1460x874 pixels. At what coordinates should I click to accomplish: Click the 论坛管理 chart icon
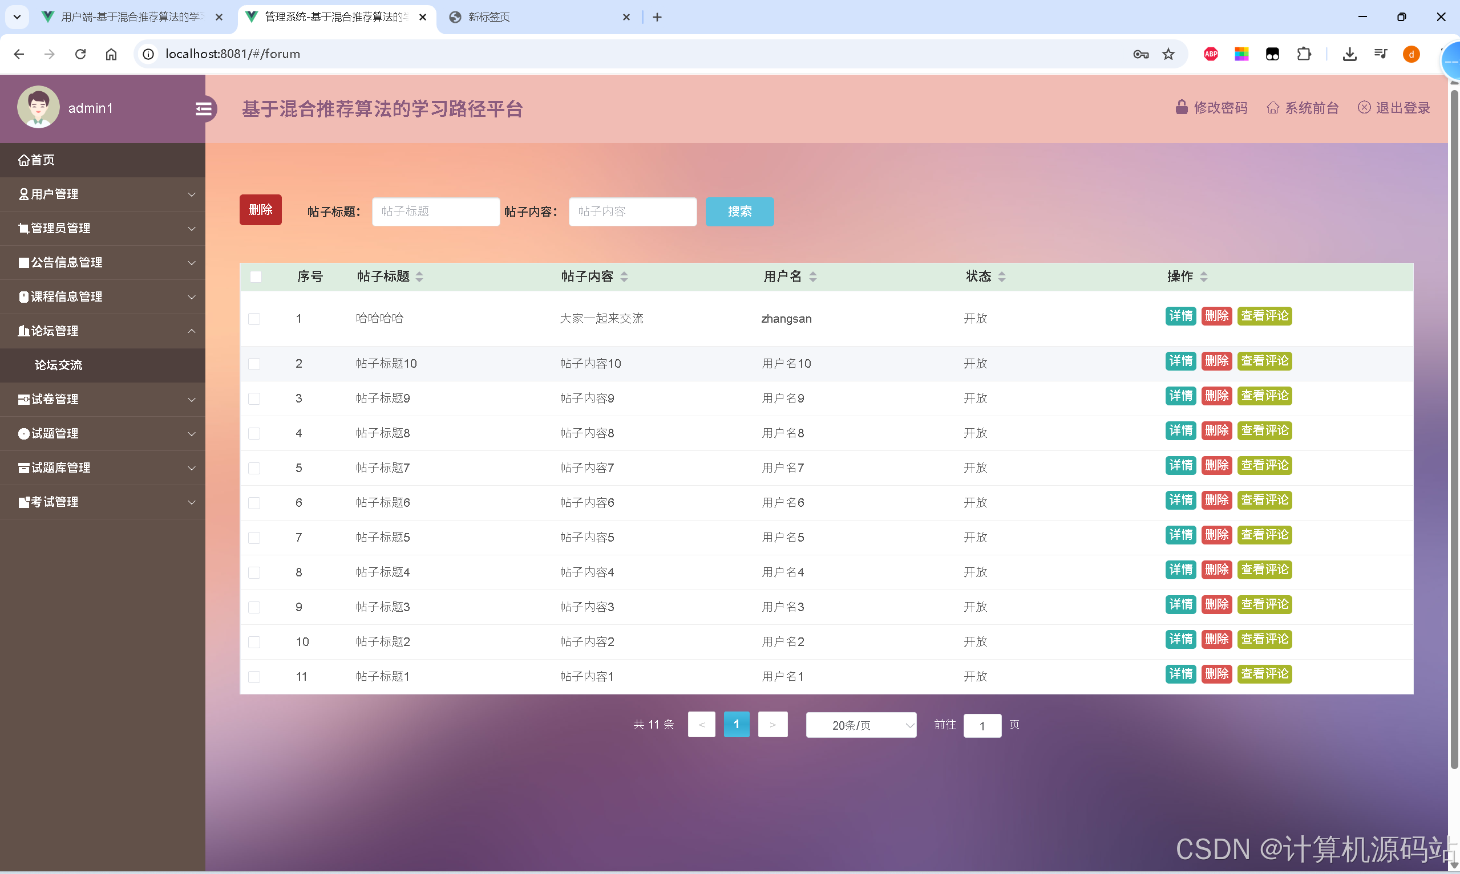(x=23, y=331)
